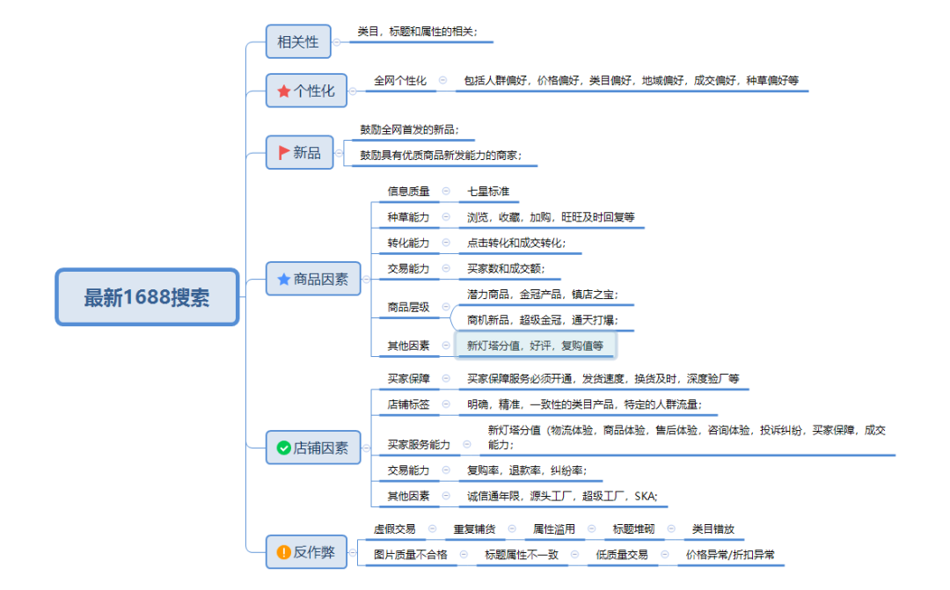This screenshot has width=950, height=590.
Task: Select 商机新品,超级金冠,通天打爆 text
Action: tap(542, 320)
